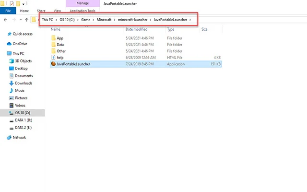Click the Data folder name
Screen dimensions: 307x192
(x=60, y=45)
